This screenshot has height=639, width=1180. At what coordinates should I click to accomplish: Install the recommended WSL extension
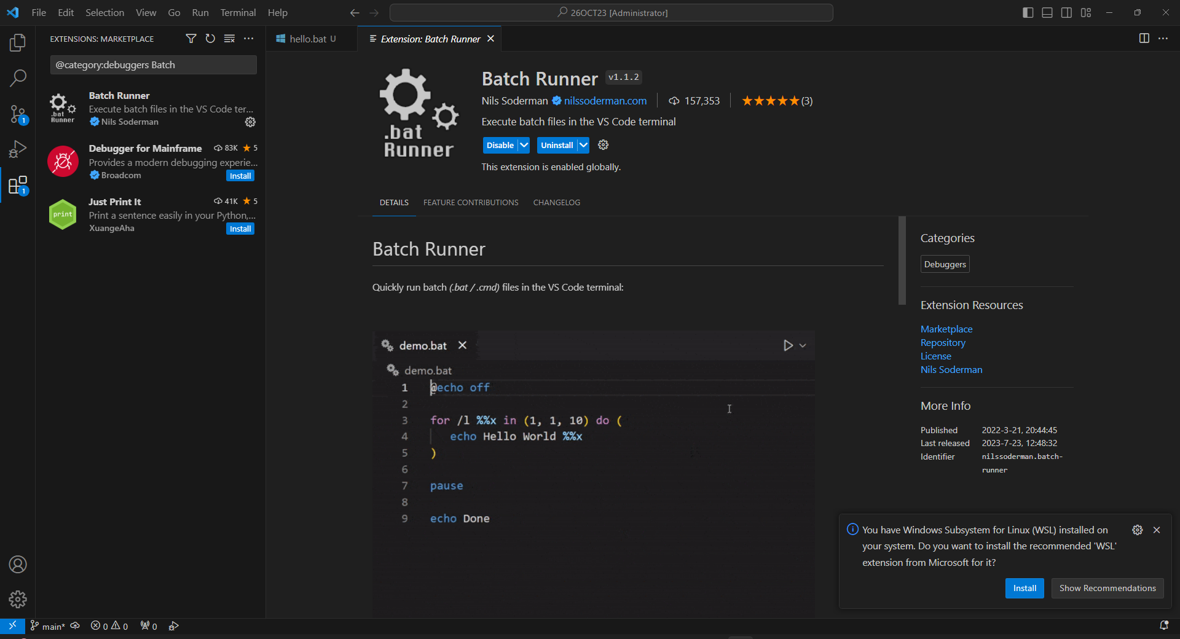point(1024,588)
